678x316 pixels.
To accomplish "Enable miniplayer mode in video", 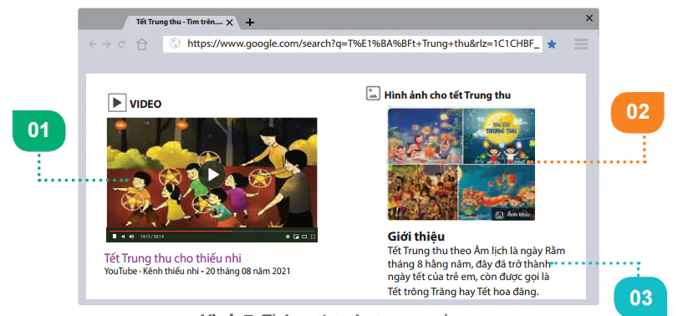I will point(296,237).
